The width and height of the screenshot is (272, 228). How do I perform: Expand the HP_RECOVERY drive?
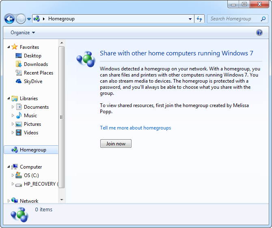[x=13, y=184]
